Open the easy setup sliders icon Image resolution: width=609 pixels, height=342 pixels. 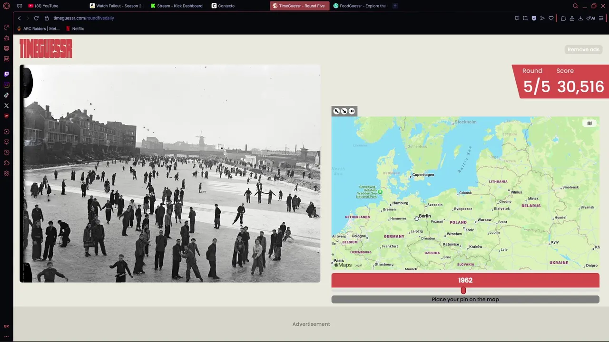tap(601, 18)
